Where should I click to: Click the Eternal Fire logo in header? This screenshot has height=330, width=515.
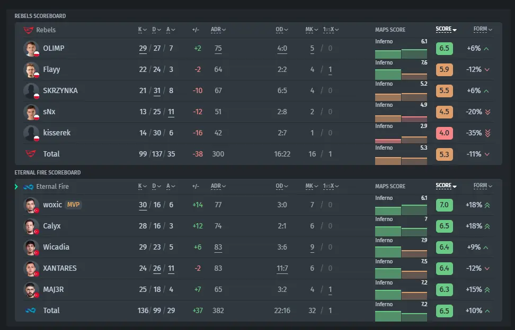[x=29, y=187]
